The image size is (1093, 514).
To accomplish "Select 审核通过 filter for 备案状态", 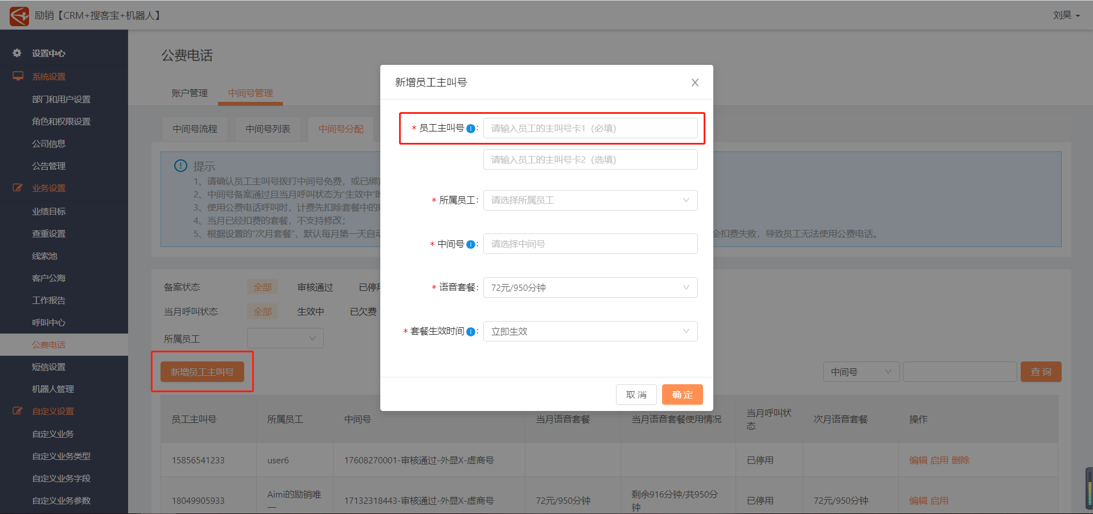I will 315,287.
